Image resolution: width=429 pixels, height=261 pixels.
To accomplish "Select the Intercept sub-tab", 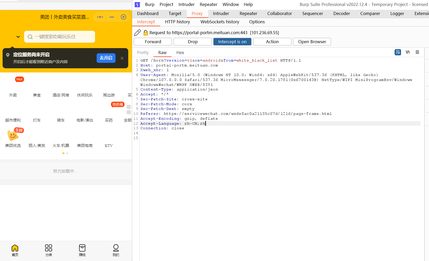I will coord(146,22).
